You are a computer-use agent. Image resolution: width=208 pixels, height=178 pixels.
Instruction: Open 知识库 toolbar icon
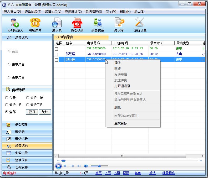click(119, 23)
